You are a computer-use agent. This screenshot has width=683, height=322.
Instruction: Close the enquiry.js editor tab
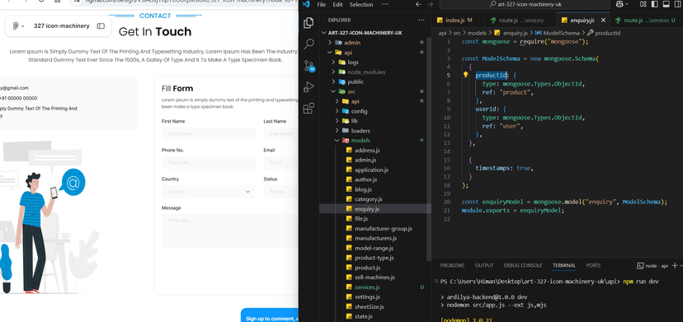coord(603,20)
